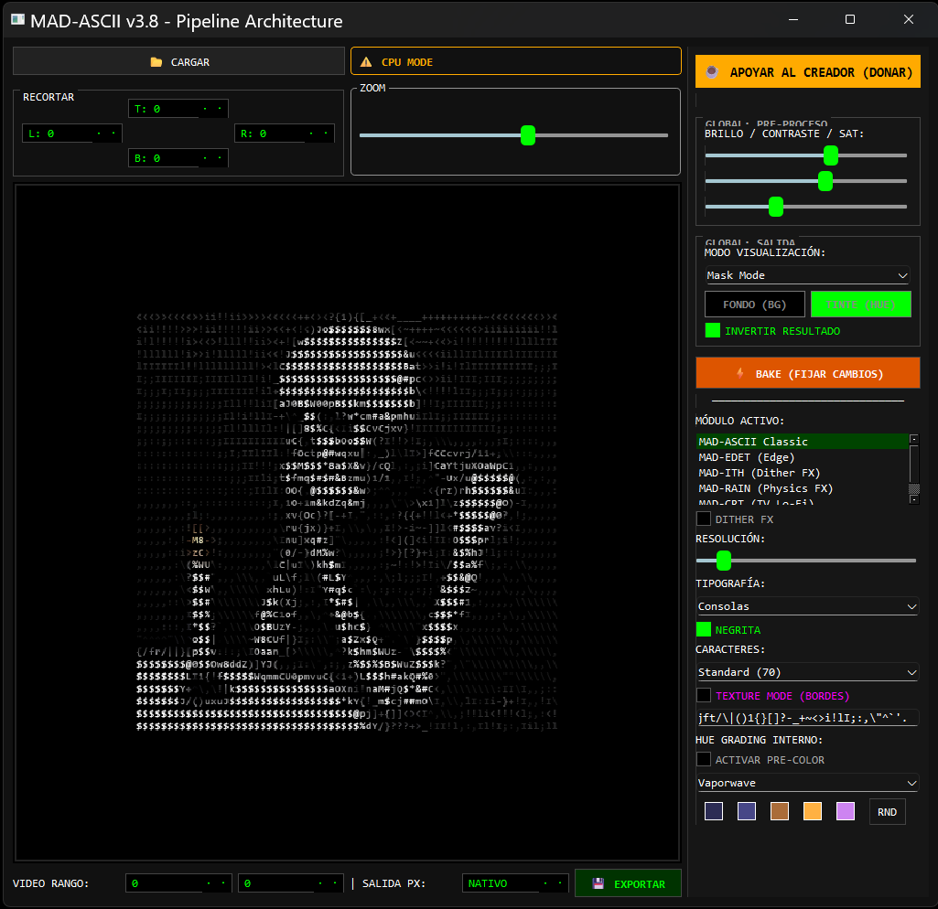Screen dimensions: 938x909
Task: Click the FONDO (BG) button
Action: point(754,305)
